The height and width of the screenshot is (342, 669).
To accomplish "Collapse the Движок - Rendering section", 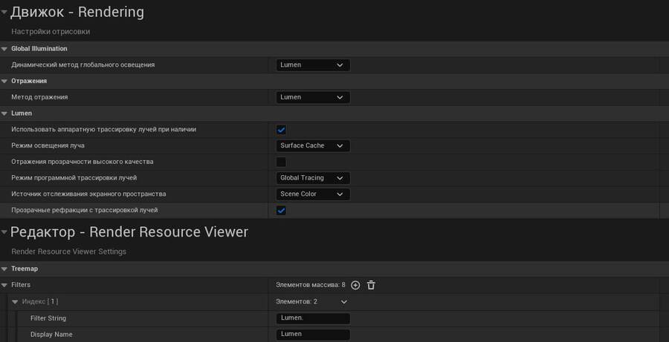I will pos(4,12).
